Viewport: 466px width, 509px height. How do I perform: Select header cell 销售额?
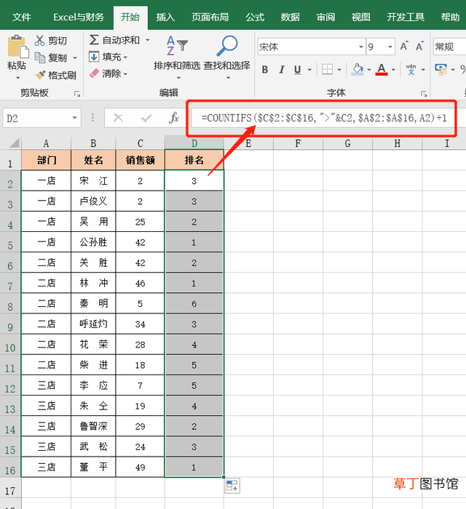pyautogui.click(x=140, y=160)
